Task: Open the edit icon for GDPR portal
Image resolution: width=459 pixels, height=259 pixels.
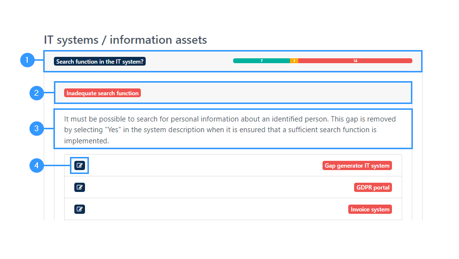Action: 80,188
